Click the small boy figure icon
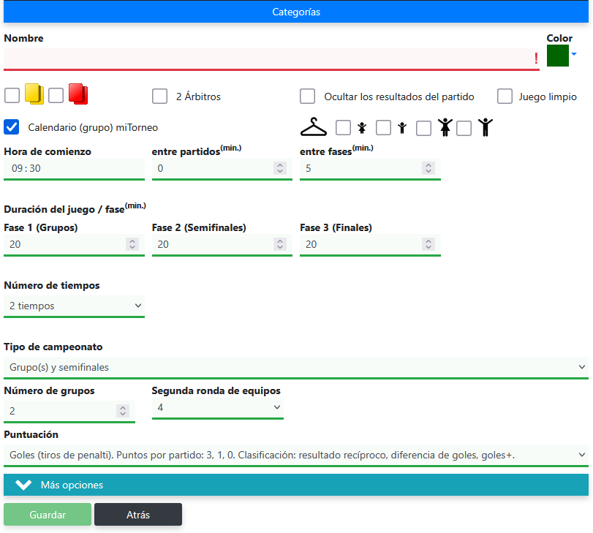The height and width of the screenshot is (533, 593). pos(402,128)
